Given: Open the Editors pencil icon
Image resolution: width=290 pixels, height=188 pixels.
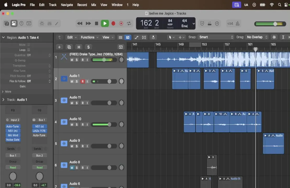Looking at the screenshot, I should [x=57, y=23].
